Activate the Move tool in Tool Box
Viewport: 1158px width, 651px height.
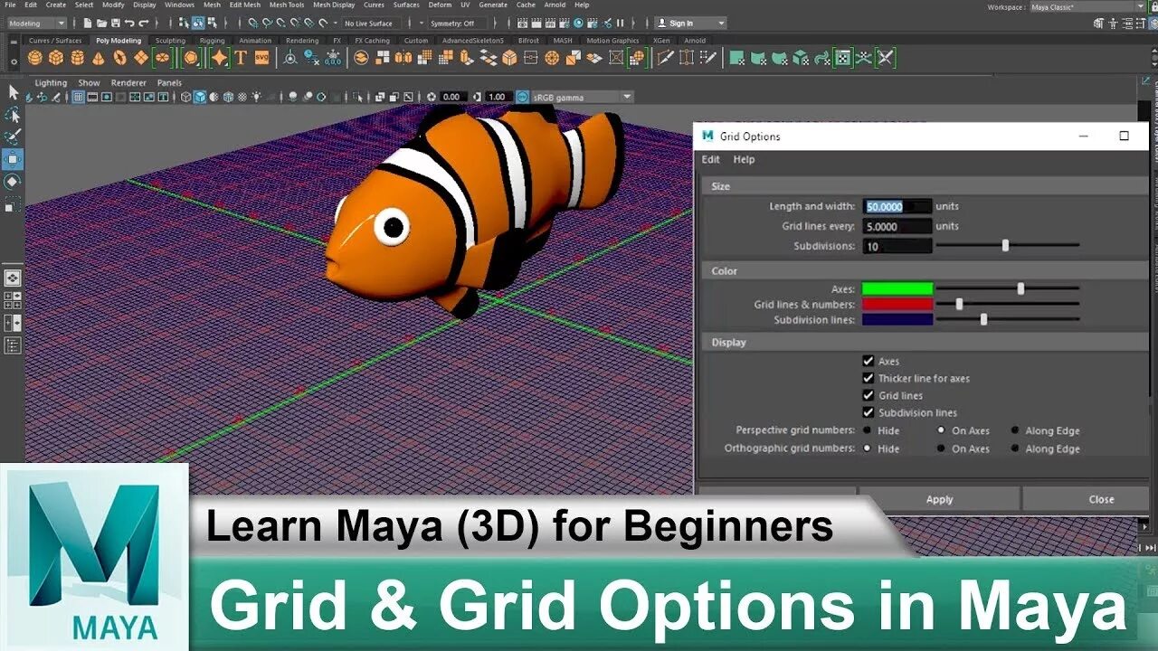[13, 160]
